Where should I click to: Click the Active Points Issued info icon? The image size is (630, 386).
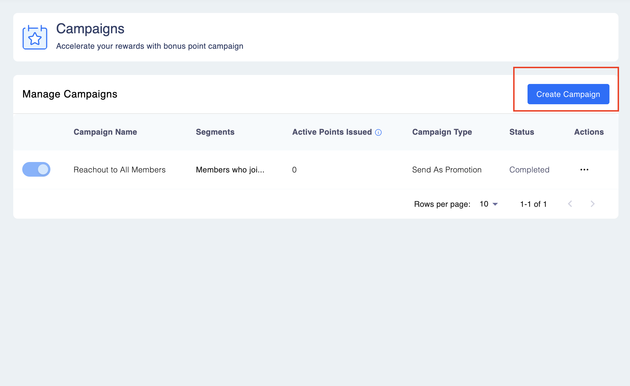tap(378, 132)
